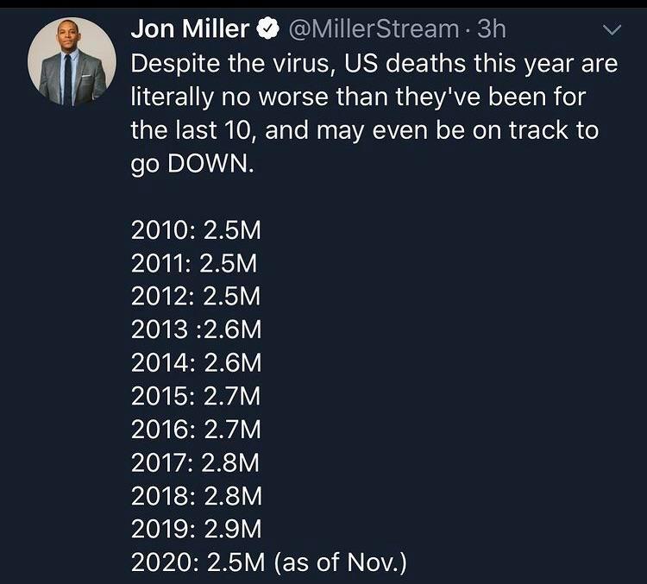
Task: Click the '2014: 2.6M' line
Action: (x=196, y=362)
